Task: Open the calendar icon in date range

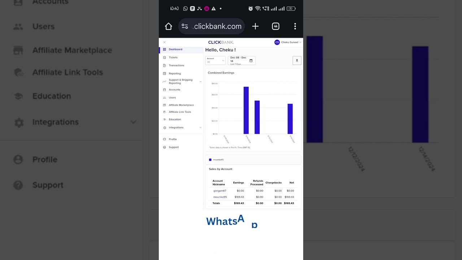Action: coord(251,61)
